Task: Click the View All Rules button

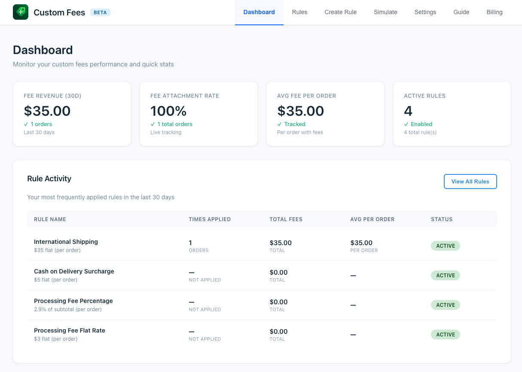Action: click(x=470, y=181)
